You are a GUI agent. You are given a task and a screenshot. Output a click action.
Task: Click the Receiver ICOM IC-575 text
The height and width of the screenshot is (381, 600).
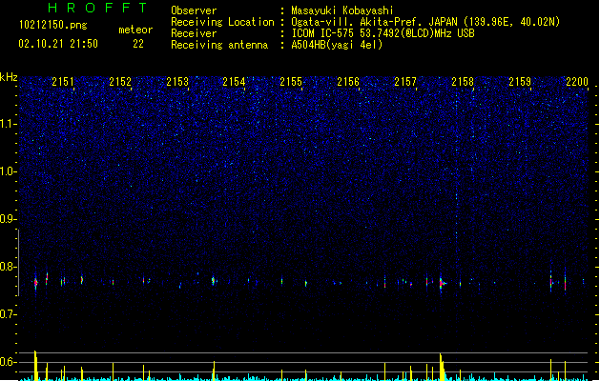coord(383,33)
